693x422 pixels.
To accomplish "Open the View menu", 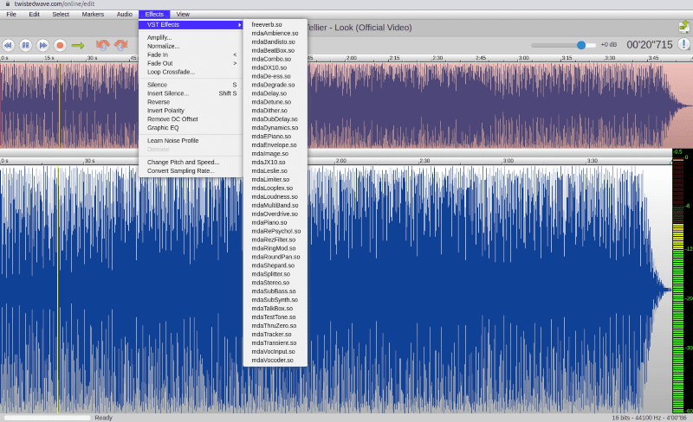I will point(183,14).
